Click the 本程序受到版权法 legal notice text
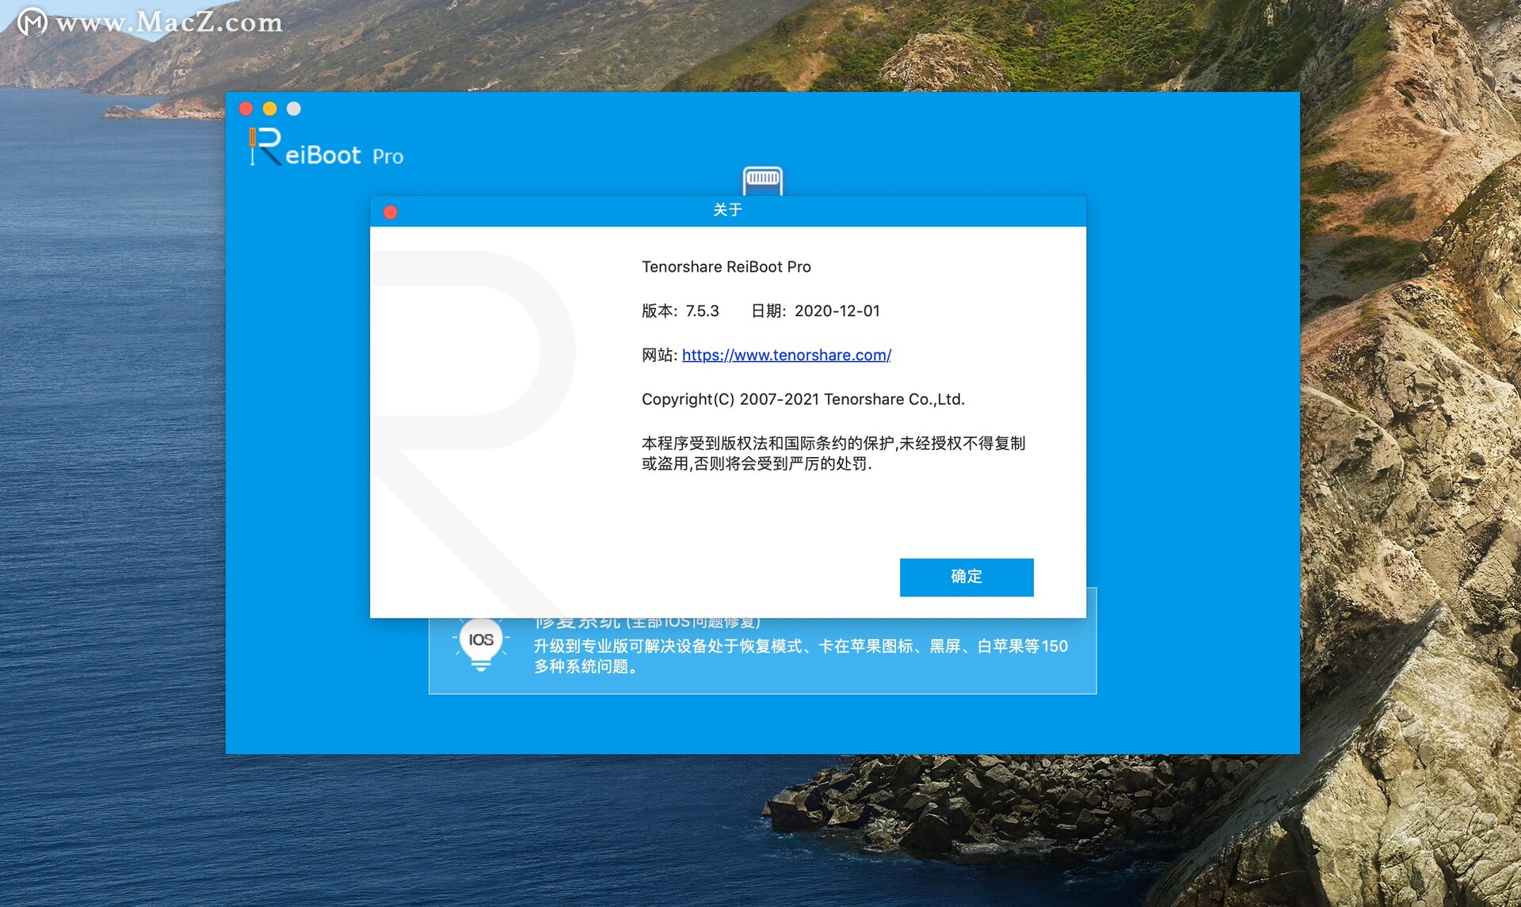Screen dimensions: 1521x907 click(x=833, y=453)
